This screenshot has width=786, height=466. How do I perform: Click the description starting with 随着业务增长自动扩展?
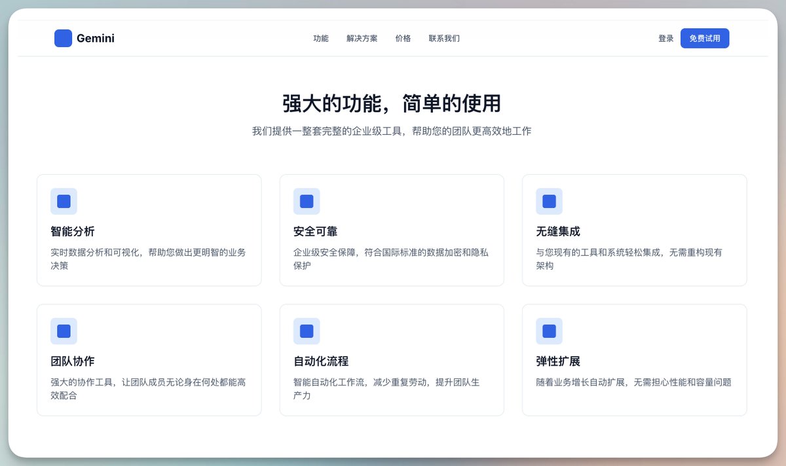tap(633, 382)
